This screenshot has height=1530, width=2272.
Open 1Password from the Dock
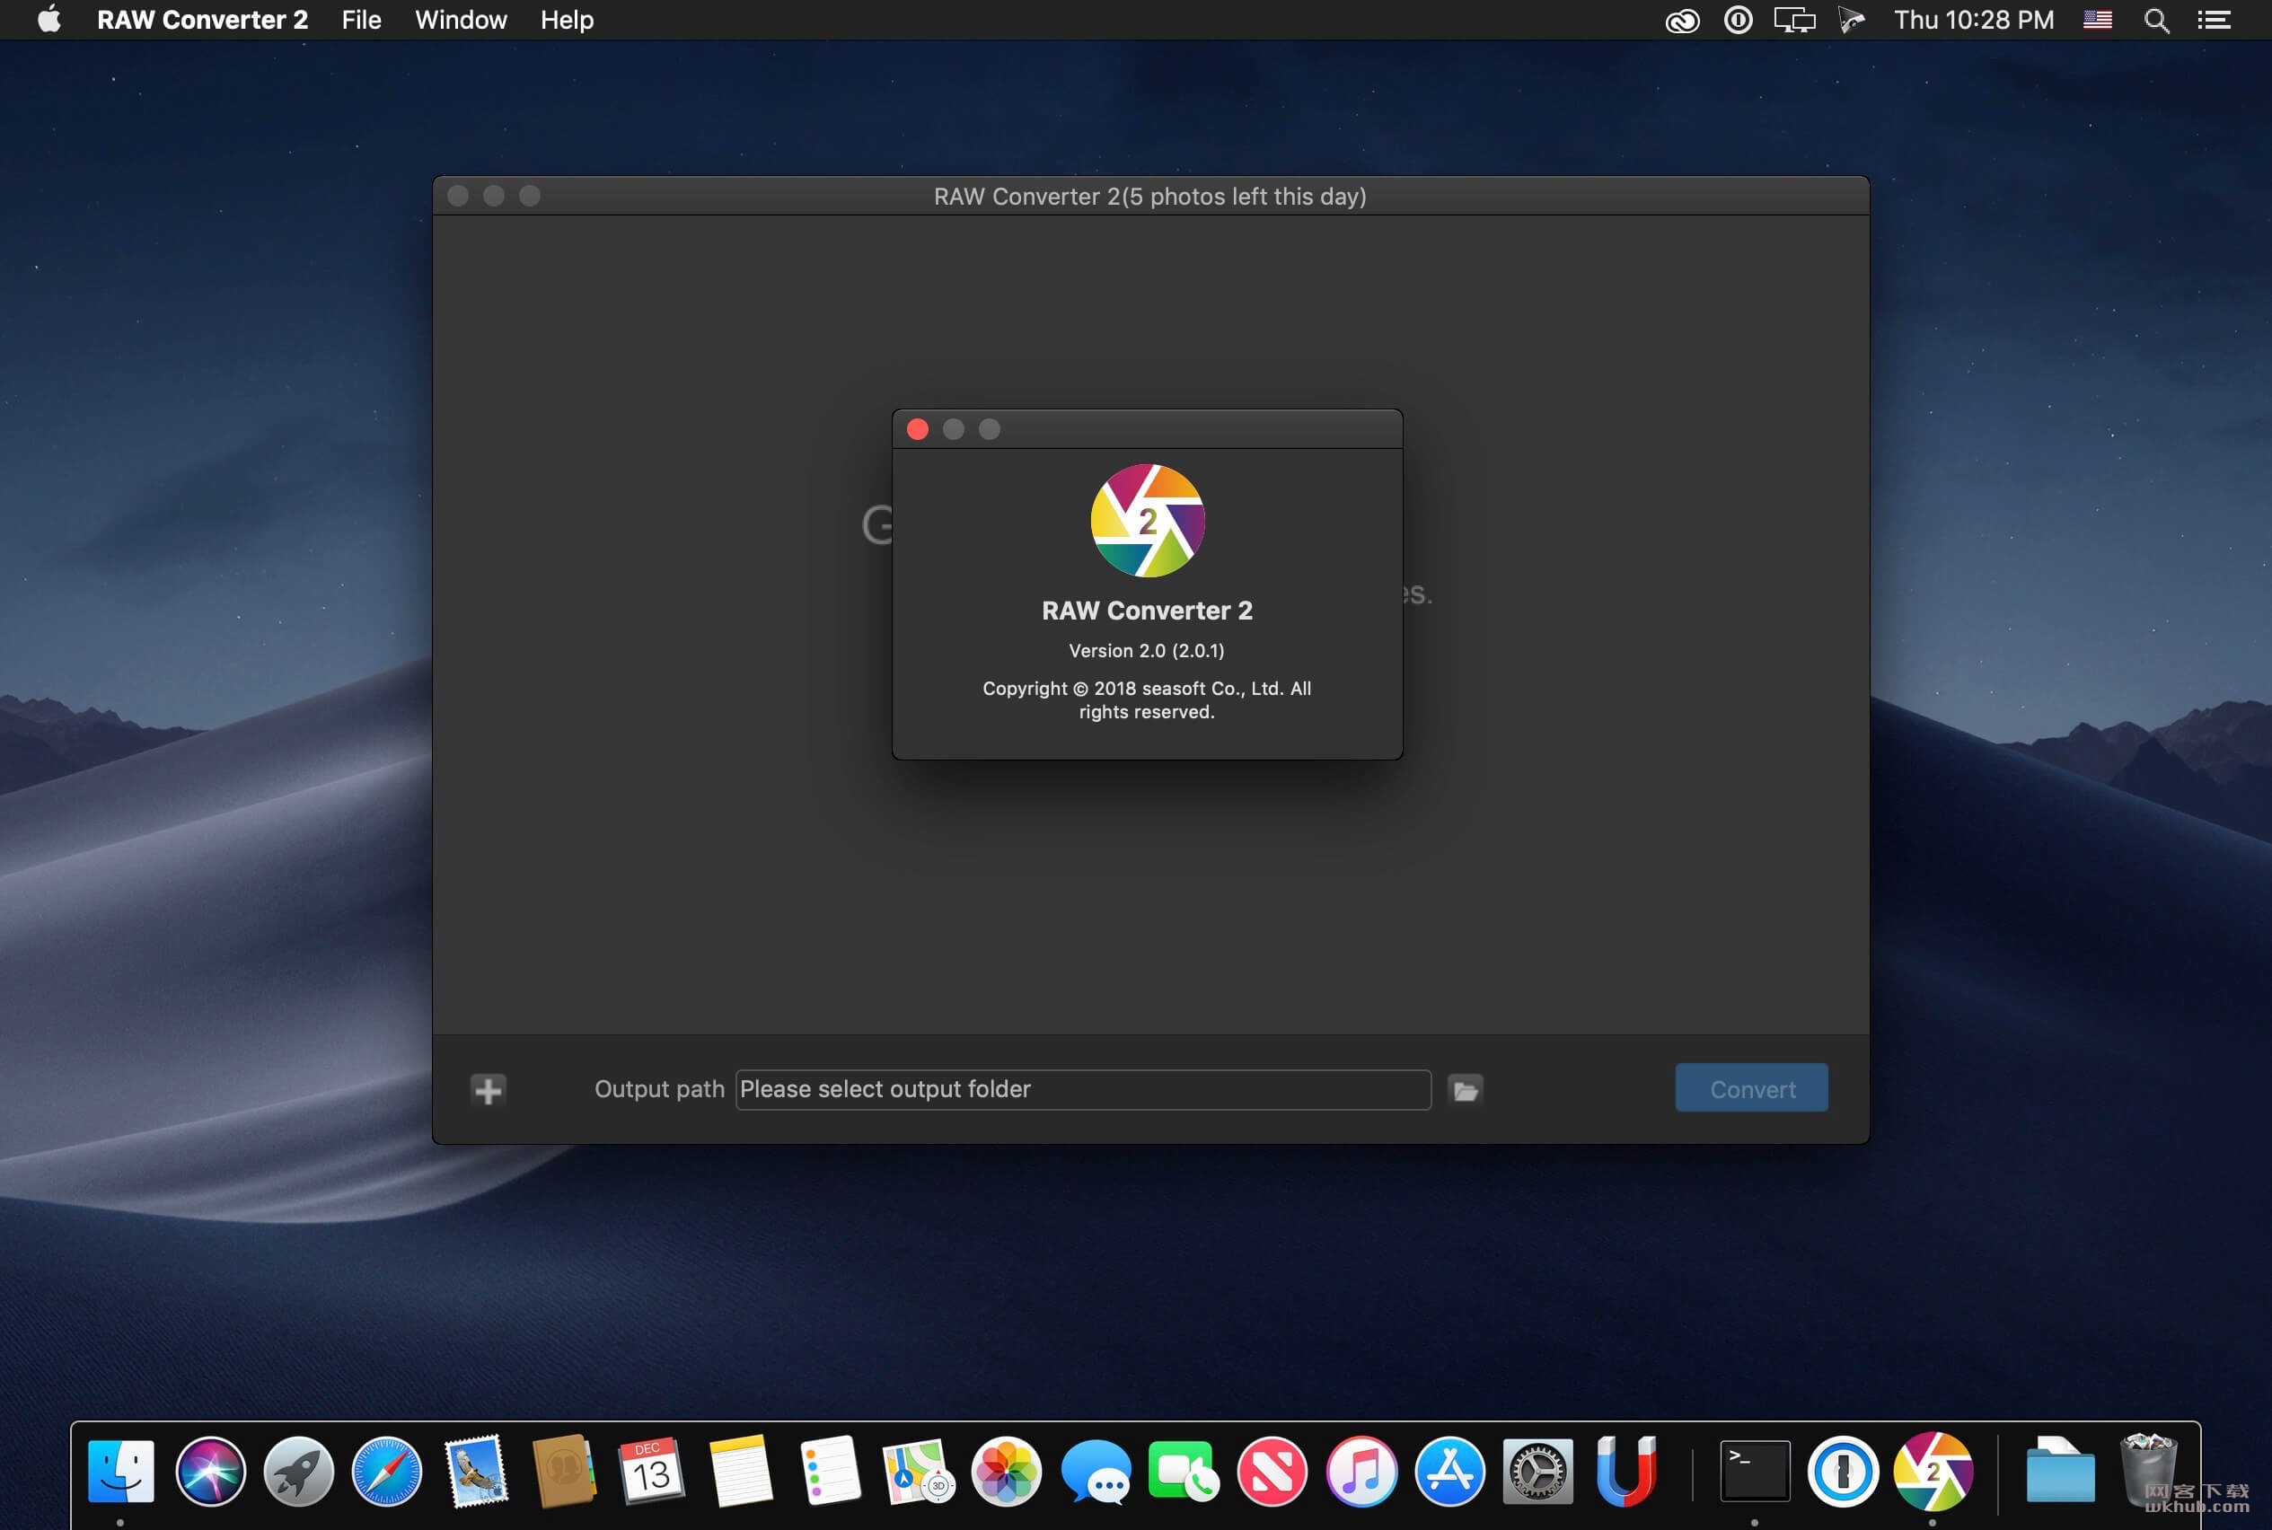(1843, 1471)
